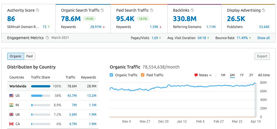Click green up arrow beside Domain Rank 73
This screenshot has height=129, width=277.
tap(48, 27)
